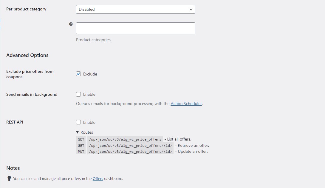Uncheck the Exclude price offers from coupons checkbox
Viewport: 325px width, 188px height.
78,74
